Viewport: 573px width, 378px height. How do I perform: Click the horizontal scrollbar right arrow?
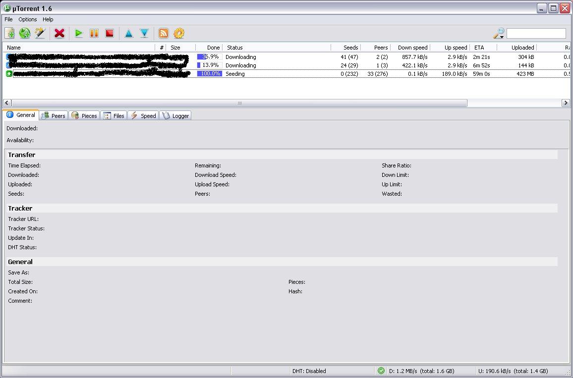(x=566, y=103)
